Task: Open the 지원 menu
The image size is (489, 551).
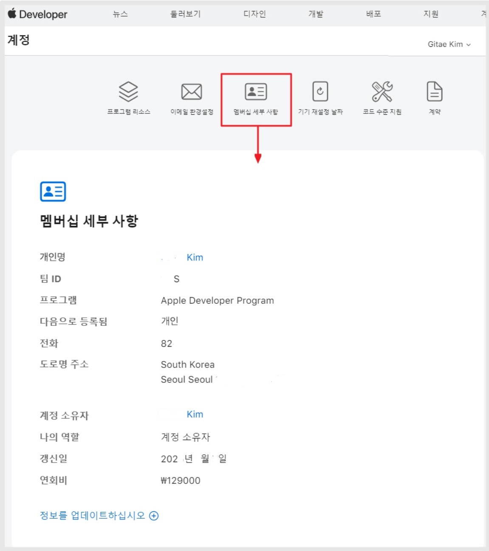Action: (431, 14)
